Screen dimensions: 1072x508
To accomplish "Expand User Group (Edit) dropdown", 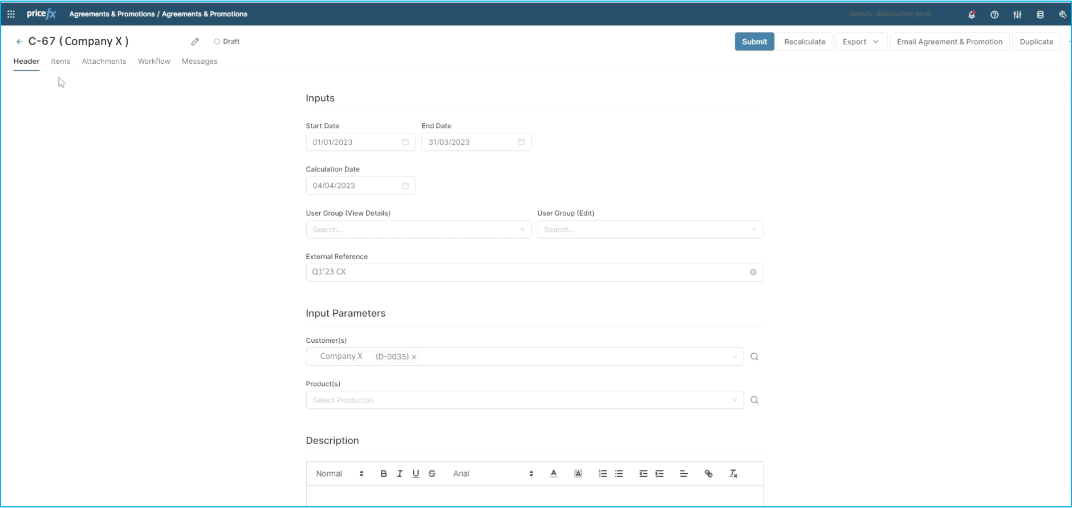I will point(754,230).
